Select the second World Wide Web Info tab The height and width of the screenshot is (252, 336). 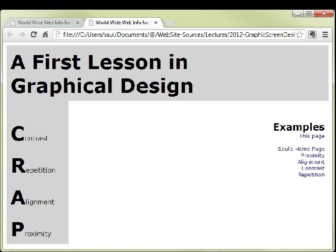[124, 22]
